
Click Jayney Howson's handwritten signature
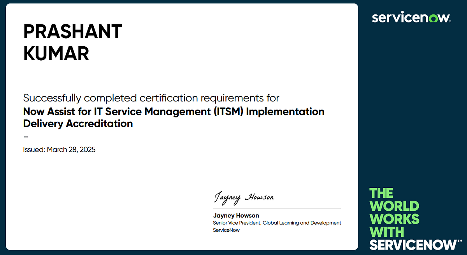[x=244, y=197]
